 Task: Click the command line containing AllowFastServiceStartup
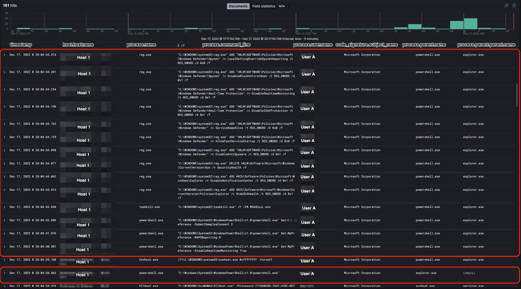[x=236, y=139]
